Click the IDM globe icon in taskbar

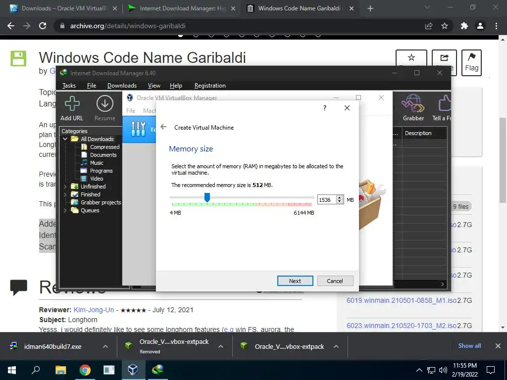pos(157,370)
